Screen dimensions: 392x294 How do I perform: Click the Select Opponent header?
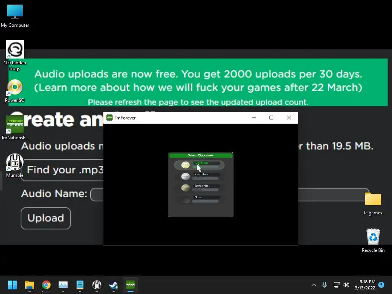coord(201,155)
